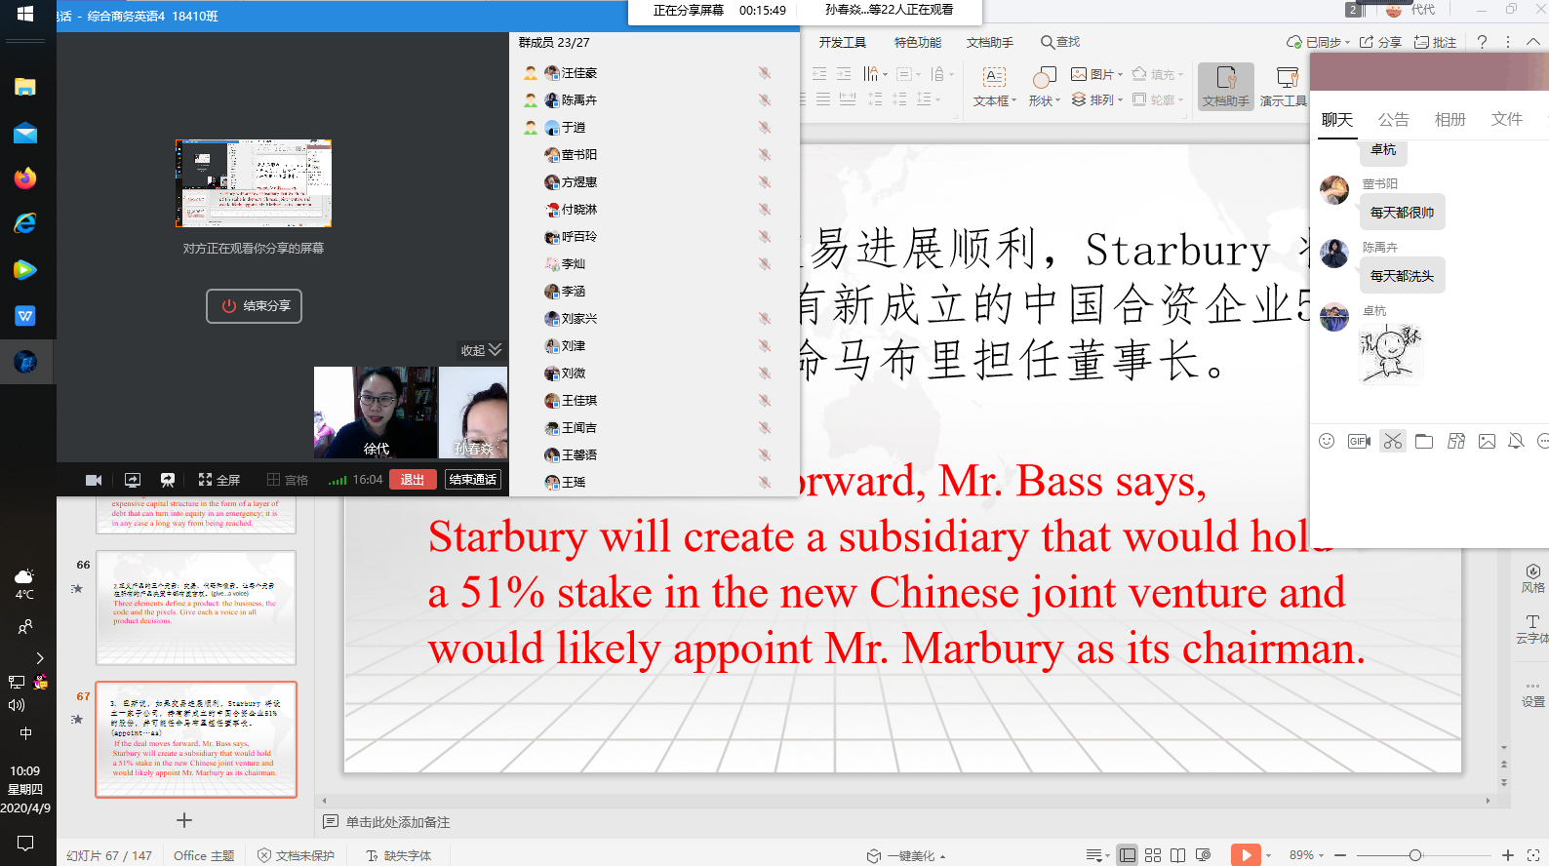Open the 已同步 sync status dropdown

tap(1318, 42)
